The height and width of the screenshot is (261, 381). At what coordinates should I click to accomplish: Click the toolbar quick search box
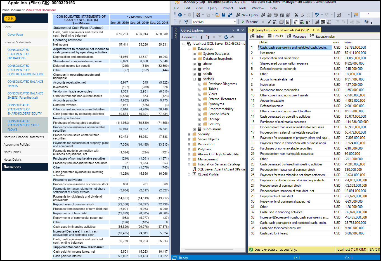click(x=370, y=15)
